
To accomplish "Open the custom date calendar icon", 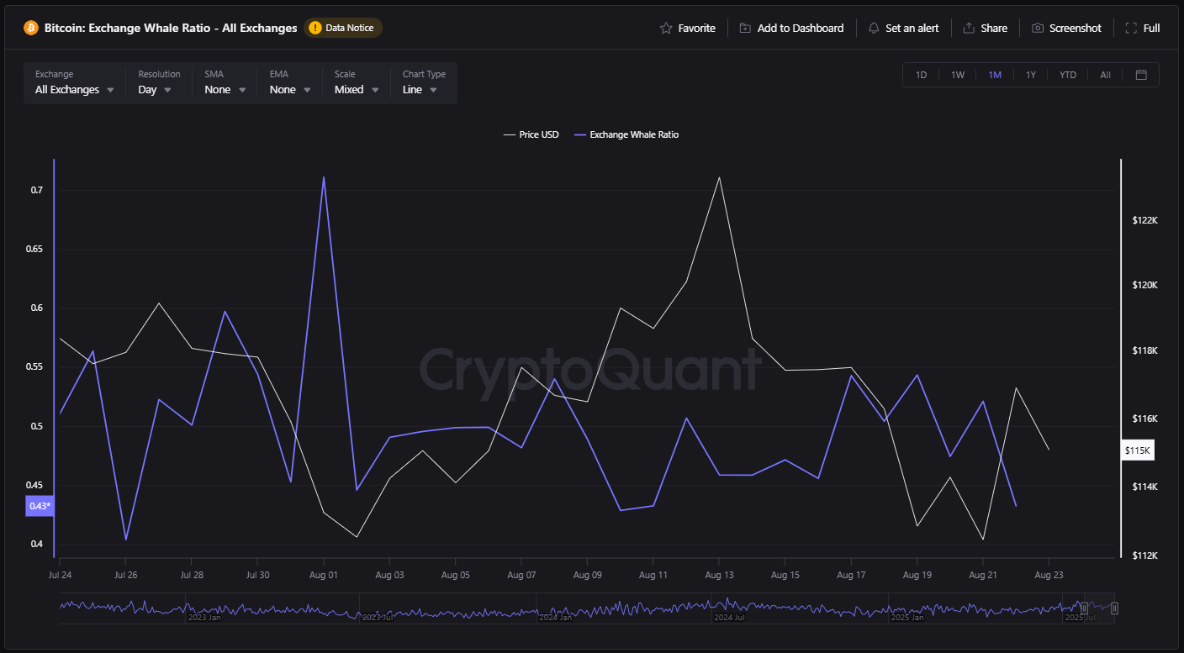I will pos(1141,75).
